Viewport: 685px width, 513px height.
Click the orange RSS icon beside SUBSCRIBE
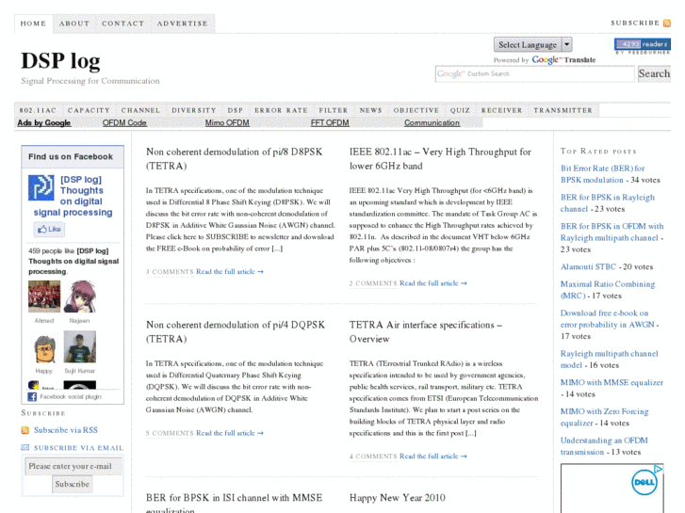(667, 24)
